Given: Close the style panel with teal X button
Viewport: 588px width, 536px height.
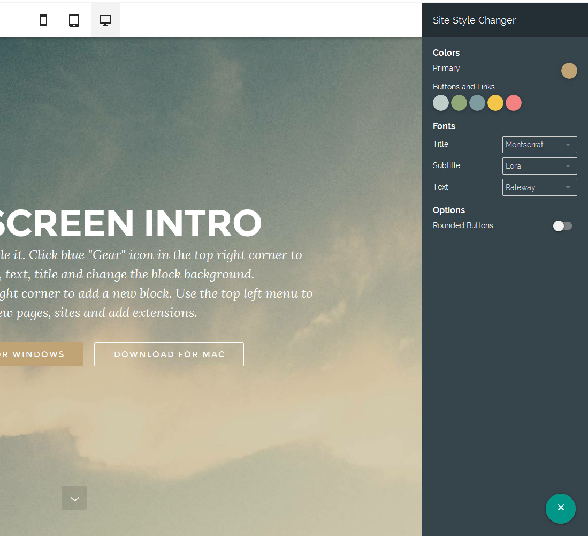Looking at the screenshot, I should [x=560, y=508].
